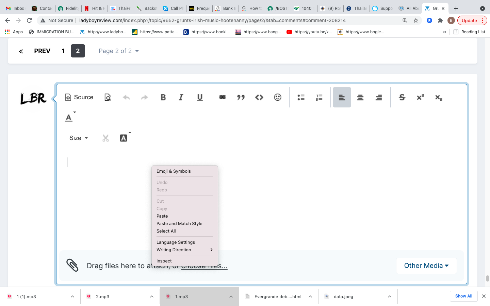Choose Paste from the context menu
490x306 pixels.
162,216
